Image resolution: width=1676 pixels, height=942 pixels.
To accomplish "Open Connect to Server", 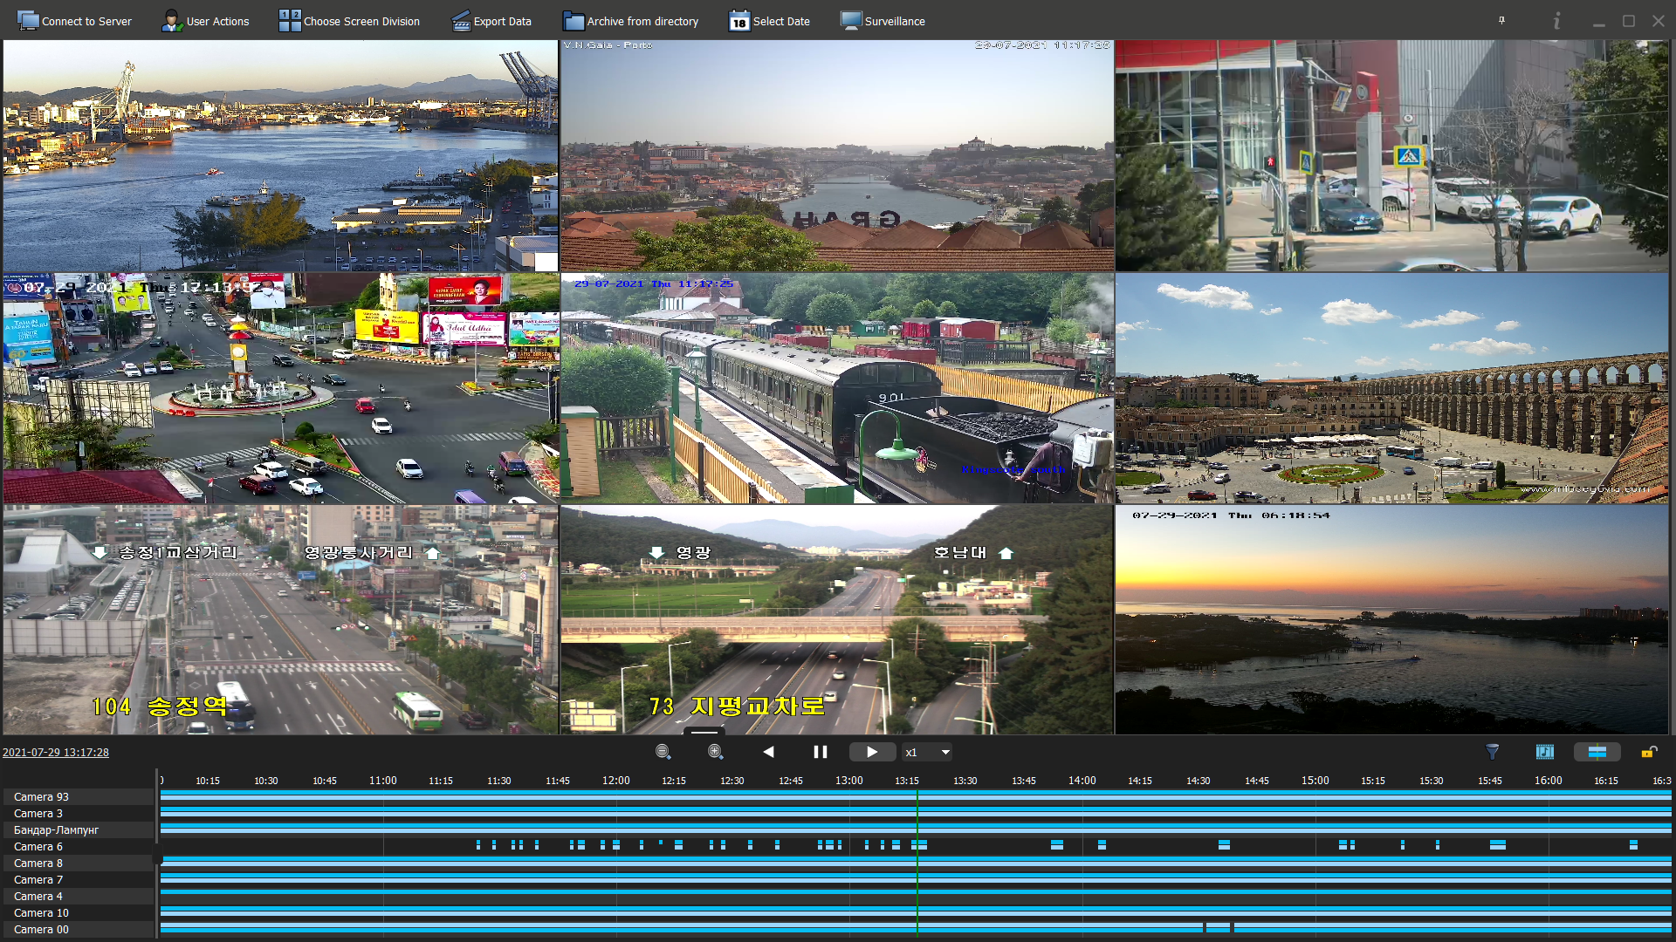I will pyautogui.click(x=75, y=21).
